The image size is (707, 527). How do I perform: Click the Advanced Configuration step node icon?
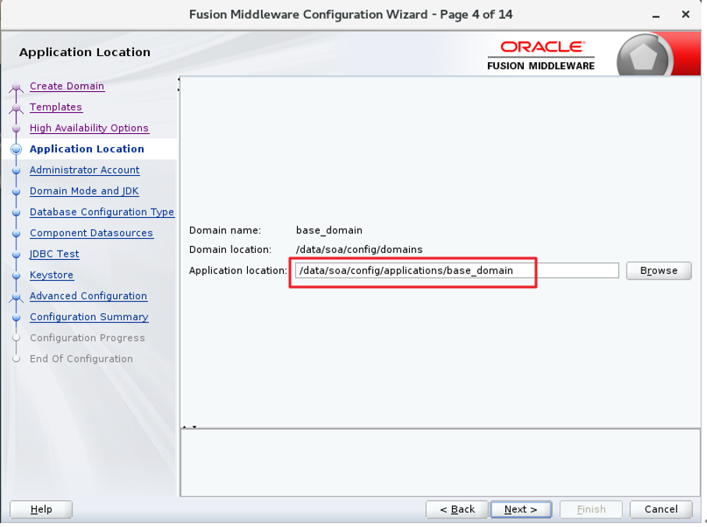pyautogui.click(x=16, y=297)
